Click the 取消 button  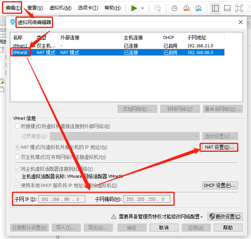click(164, 228)
